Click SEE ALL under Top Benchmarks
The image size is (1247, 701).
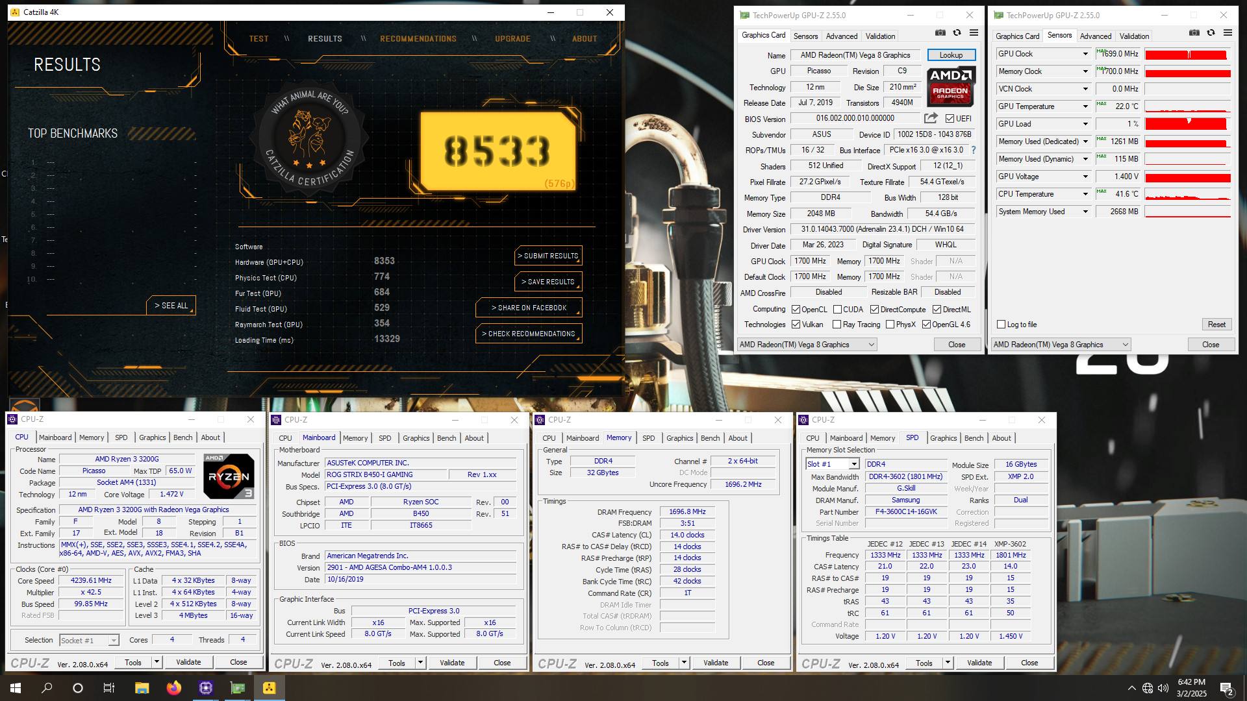click(171, 306)
